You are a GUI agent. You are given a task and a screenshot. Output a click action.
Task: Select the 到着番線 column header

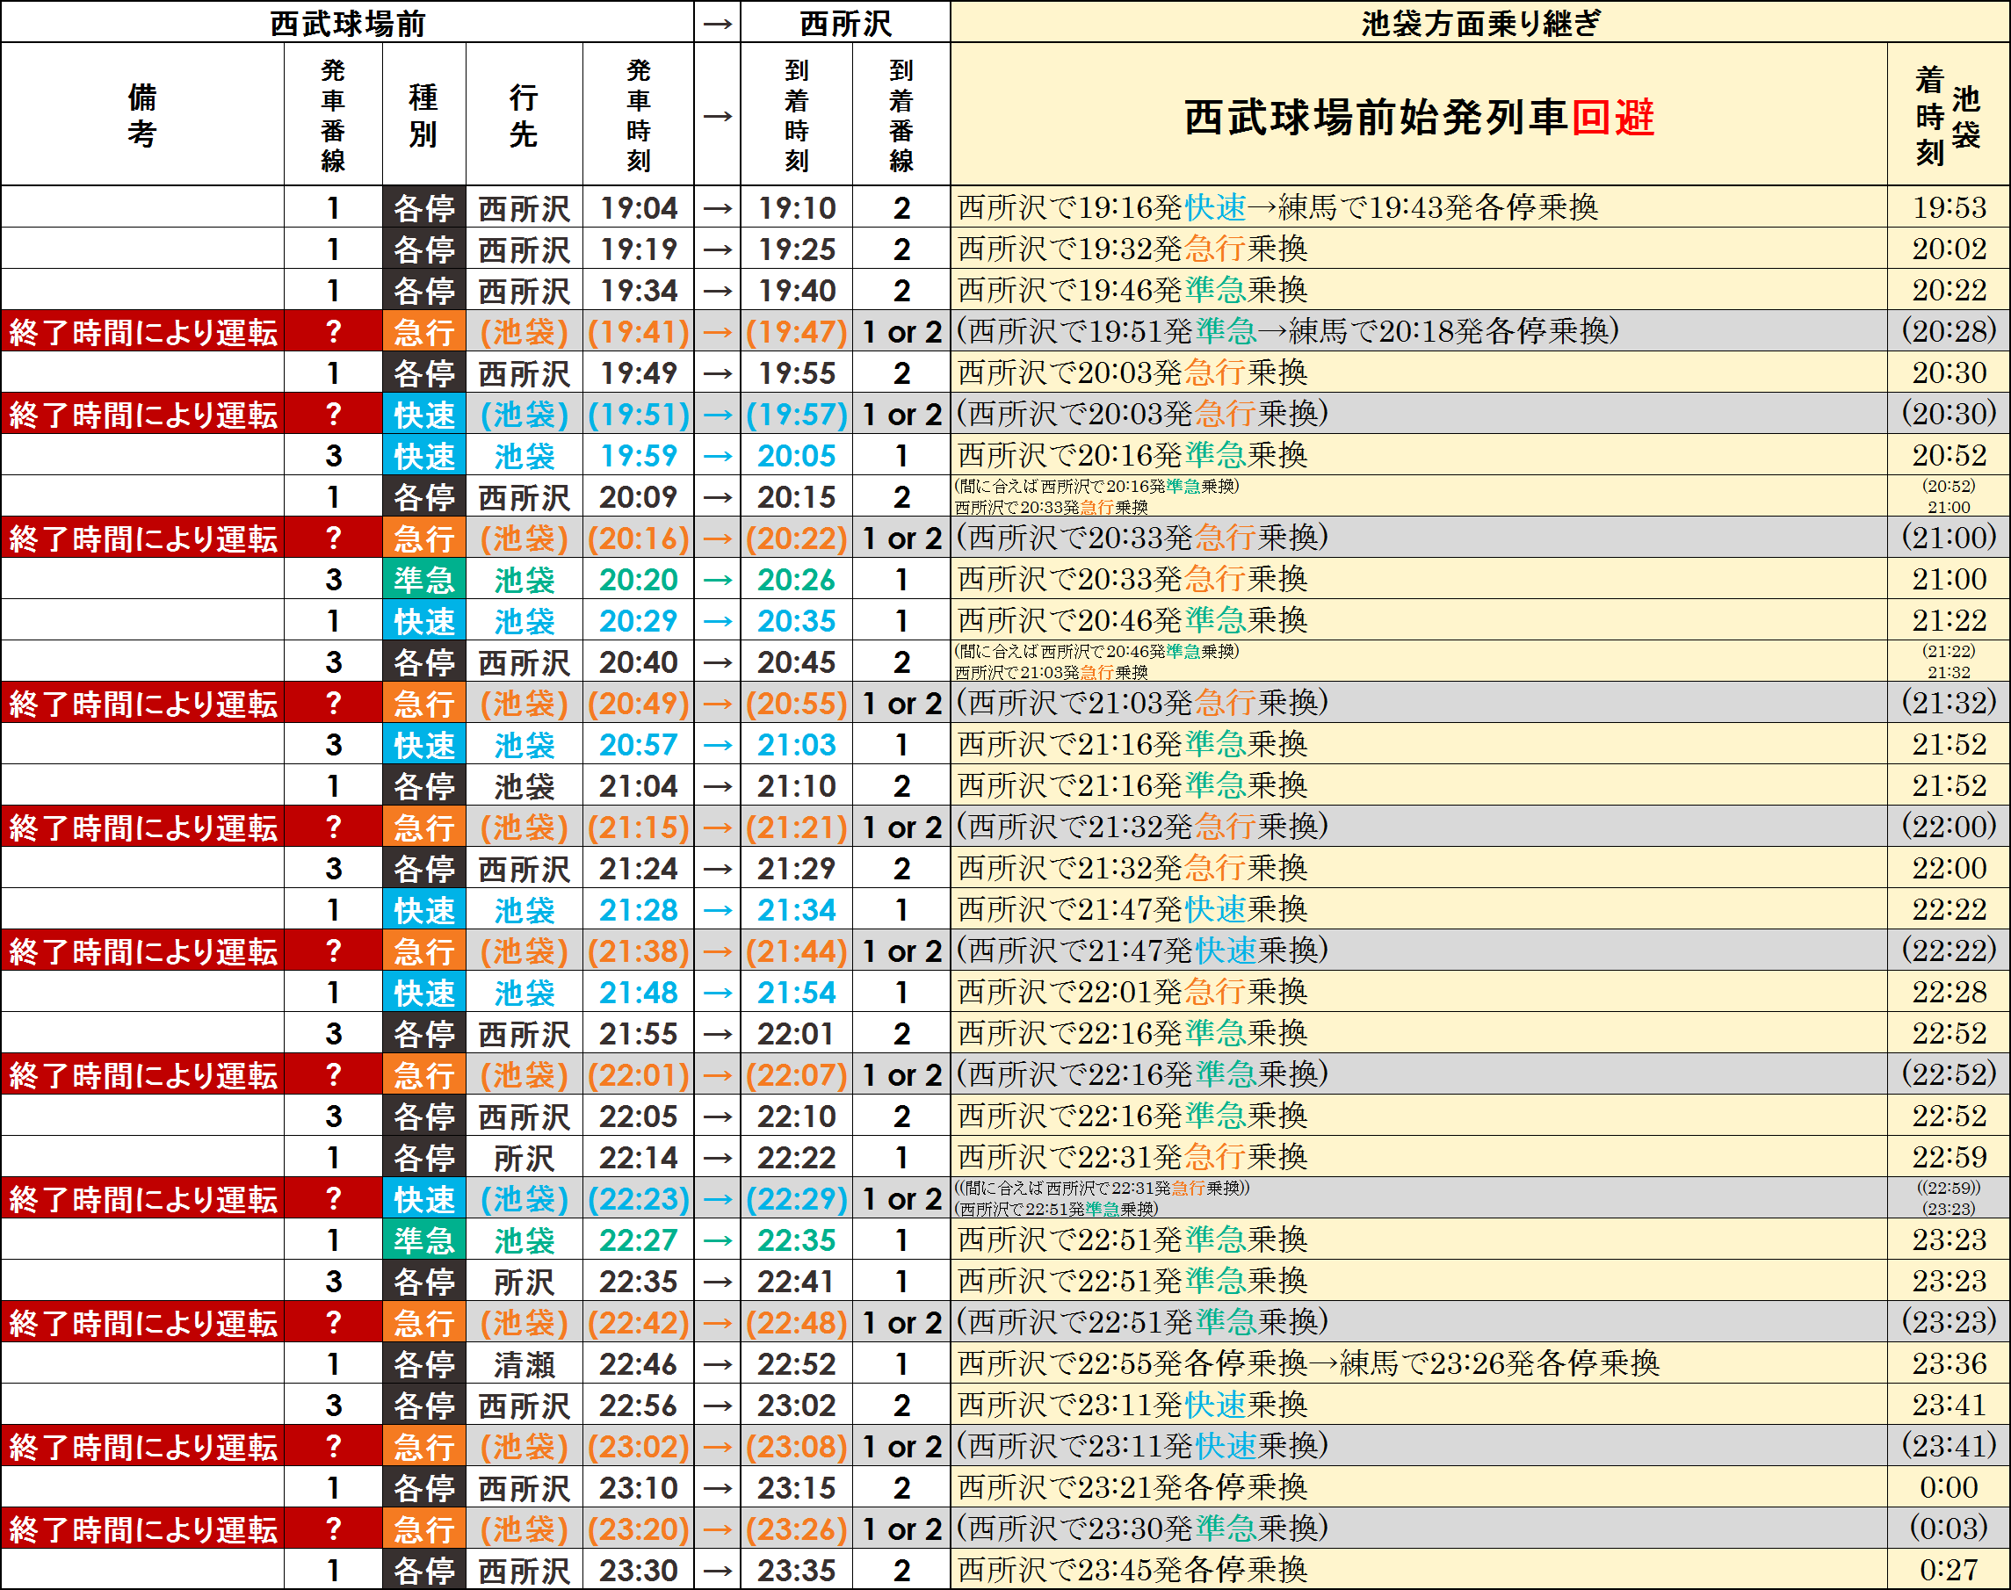(901, 114)
